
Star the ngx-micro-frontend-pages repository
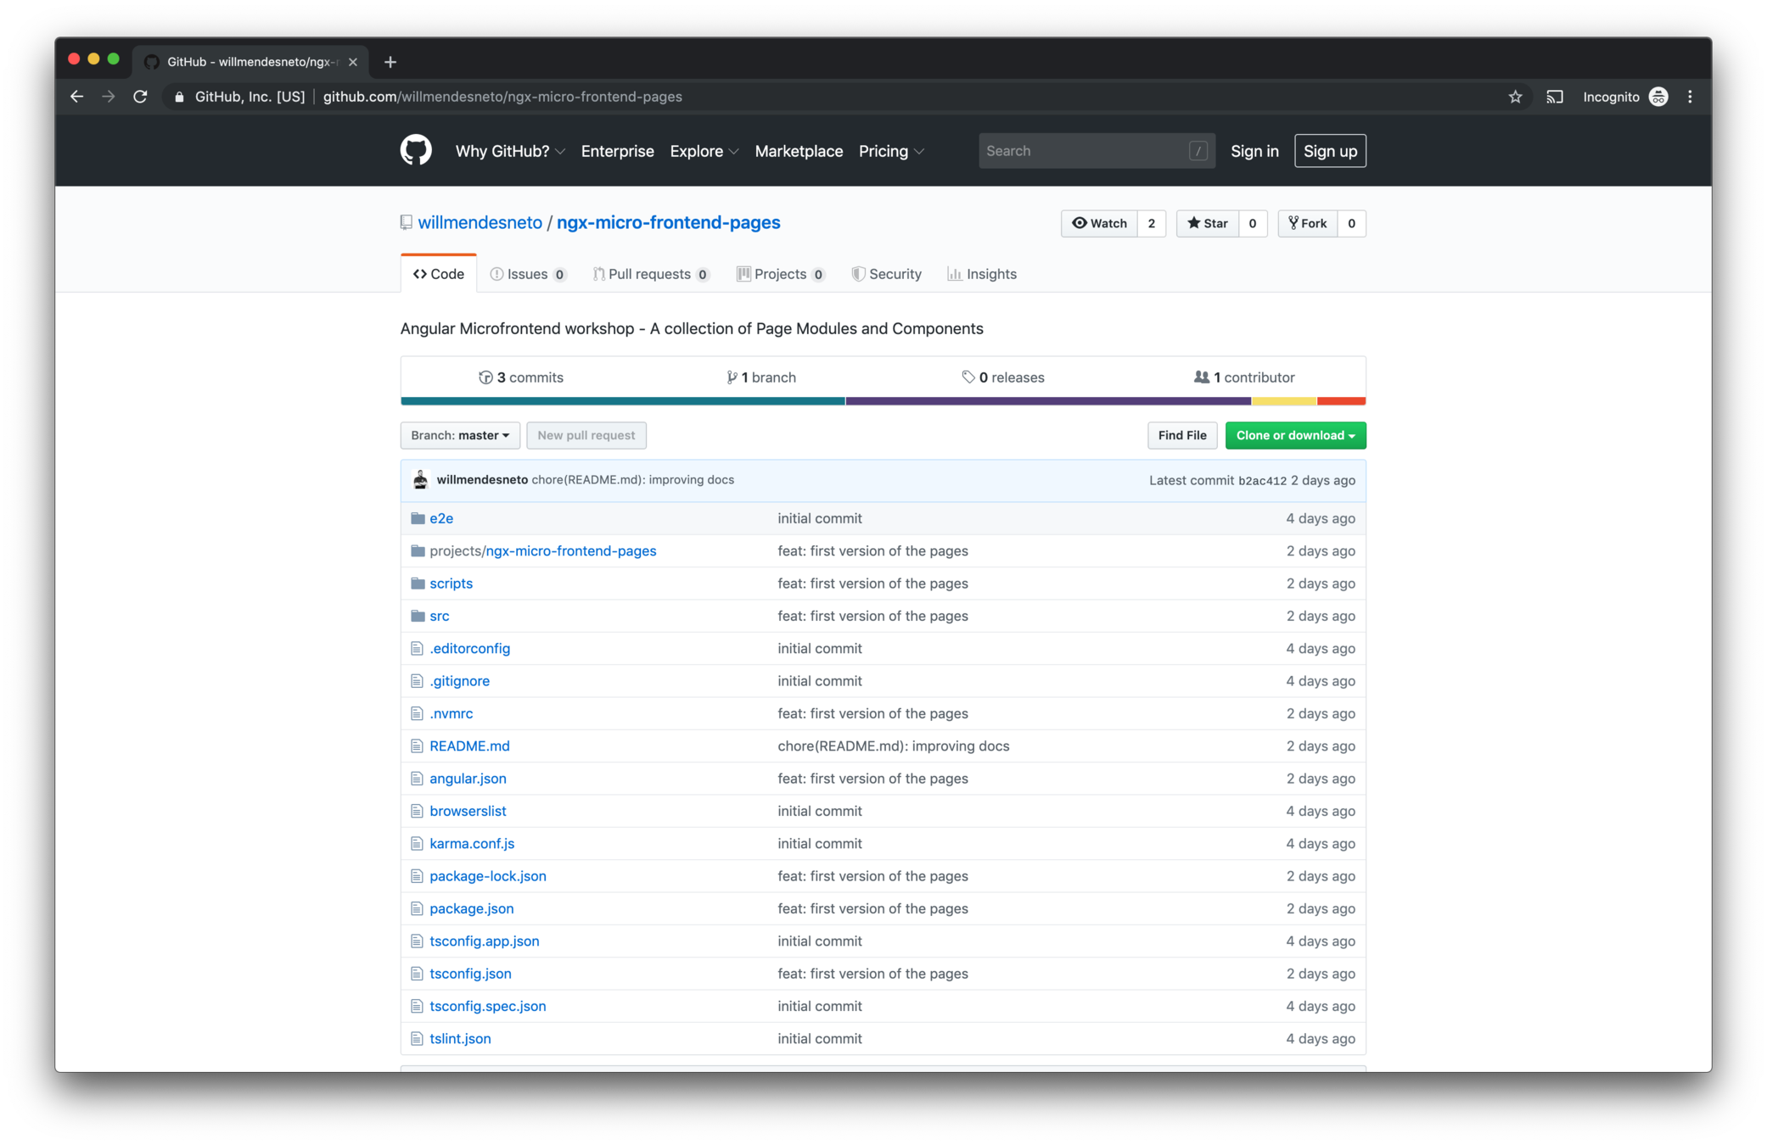[x=1208, y=223]
